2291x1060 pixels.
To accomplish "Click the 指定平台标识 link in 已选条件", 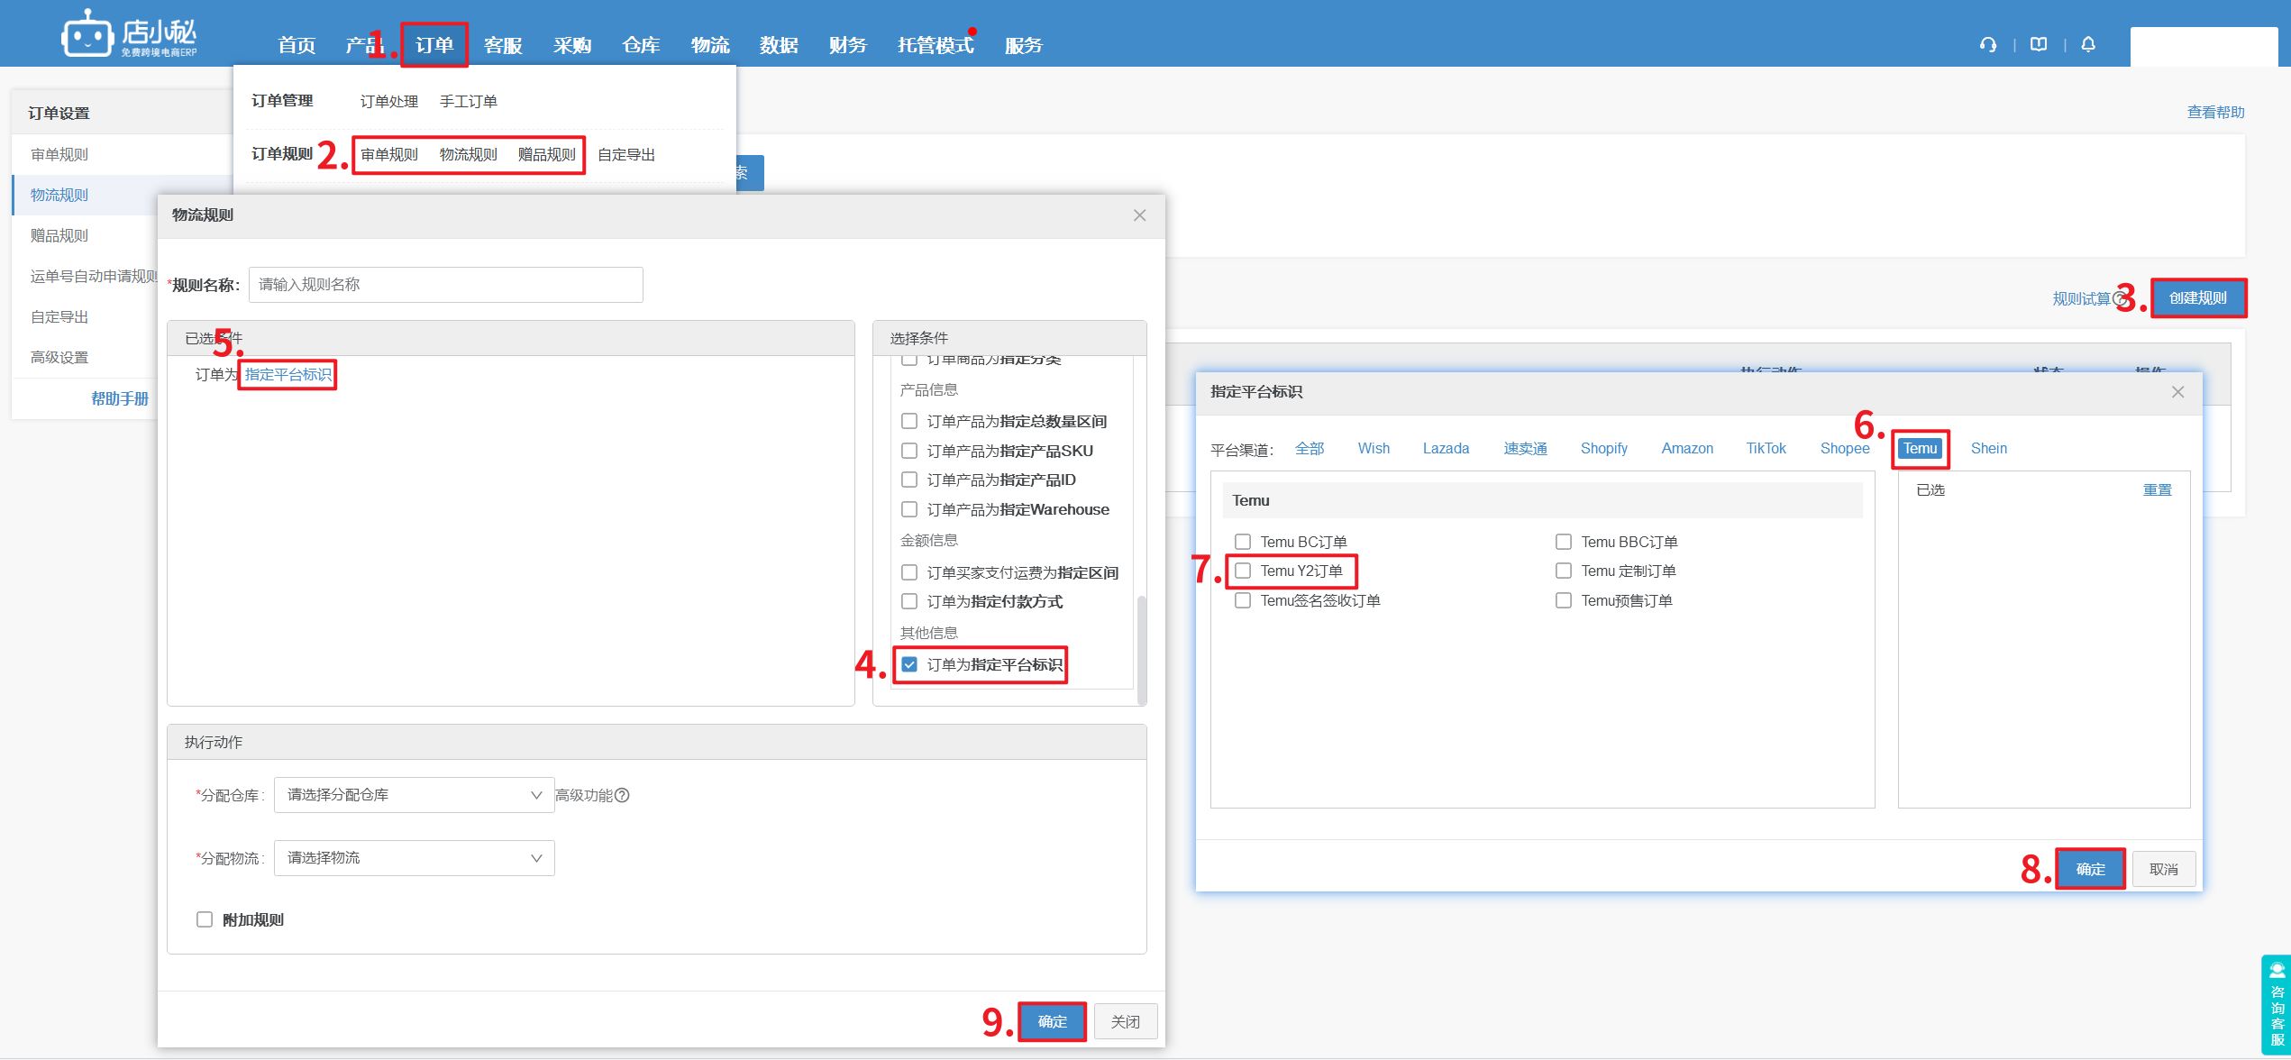I will (288, 374).
